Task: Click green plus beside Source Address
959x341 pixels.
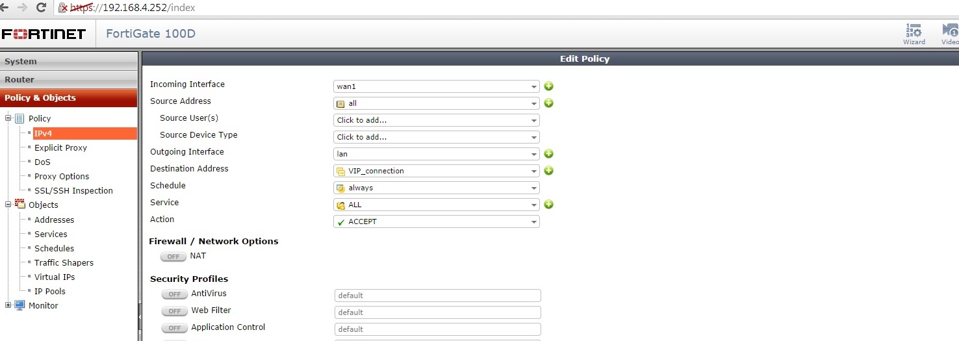Action: pyautogui.click(x=548, y=103)
